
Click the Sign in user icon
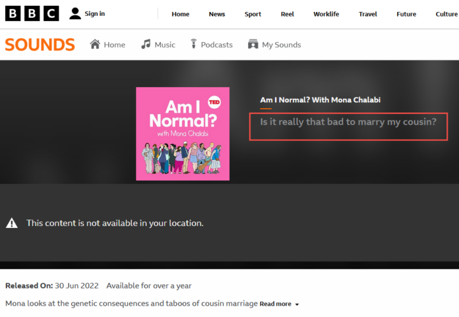point(75,14)
